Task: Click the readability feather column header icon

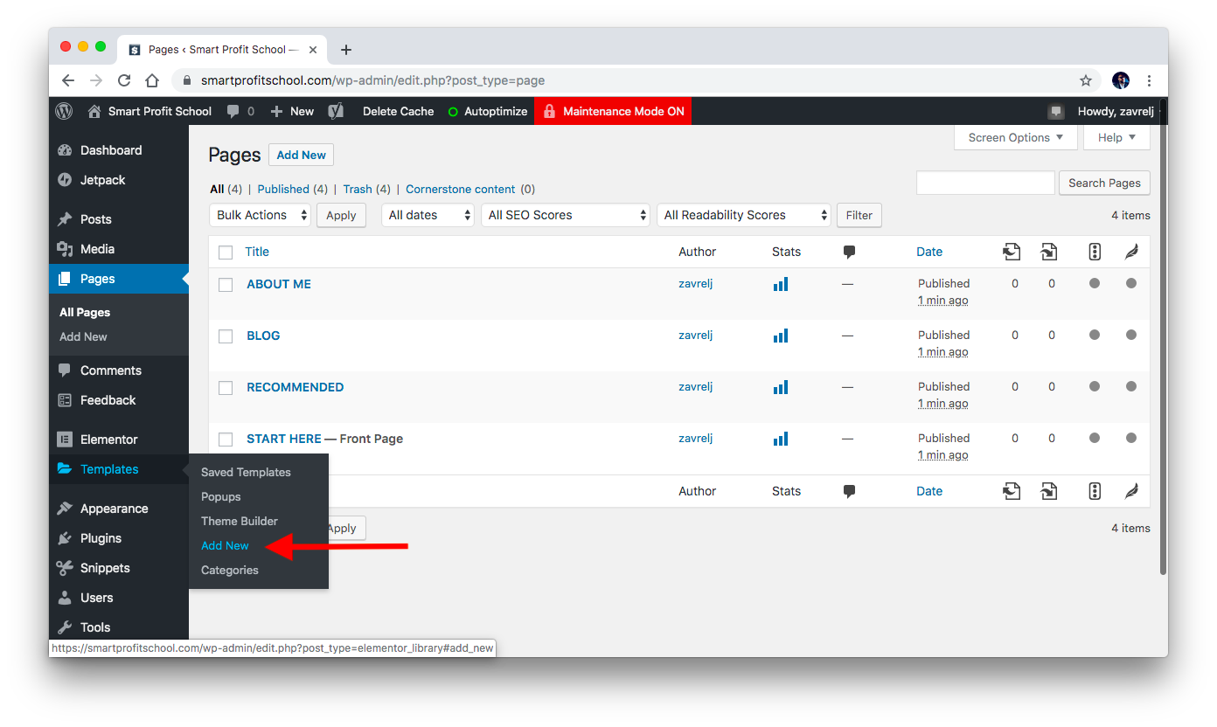Action: [1131, 252]
